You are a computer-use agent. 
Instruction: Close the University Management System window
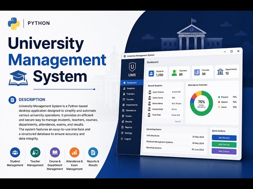pyautogui.click(x=238, y=51)
